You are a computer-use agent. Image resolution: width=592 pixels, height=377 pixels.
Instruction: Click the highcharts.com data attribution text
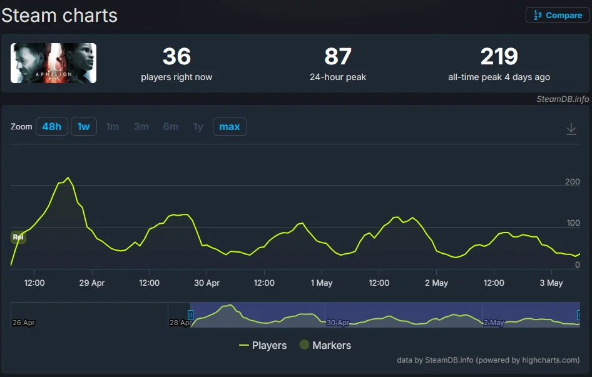click(488, 360)
